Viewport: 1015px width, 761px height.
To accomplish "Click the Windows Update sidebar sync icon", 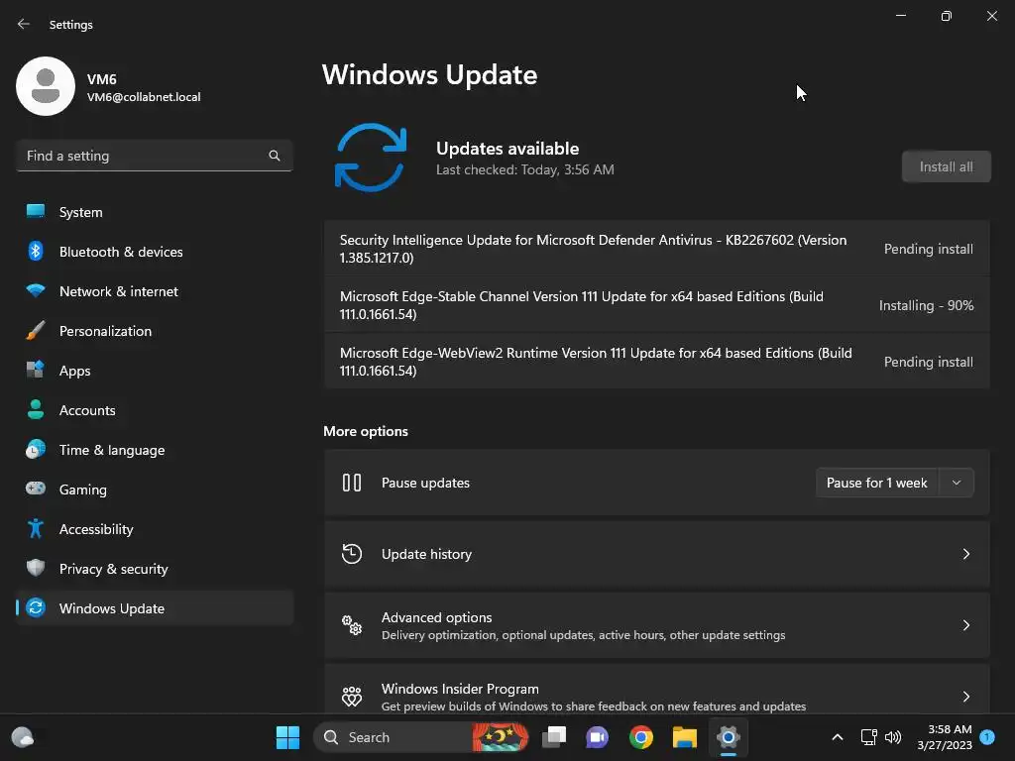I will (x=36, y=607).
